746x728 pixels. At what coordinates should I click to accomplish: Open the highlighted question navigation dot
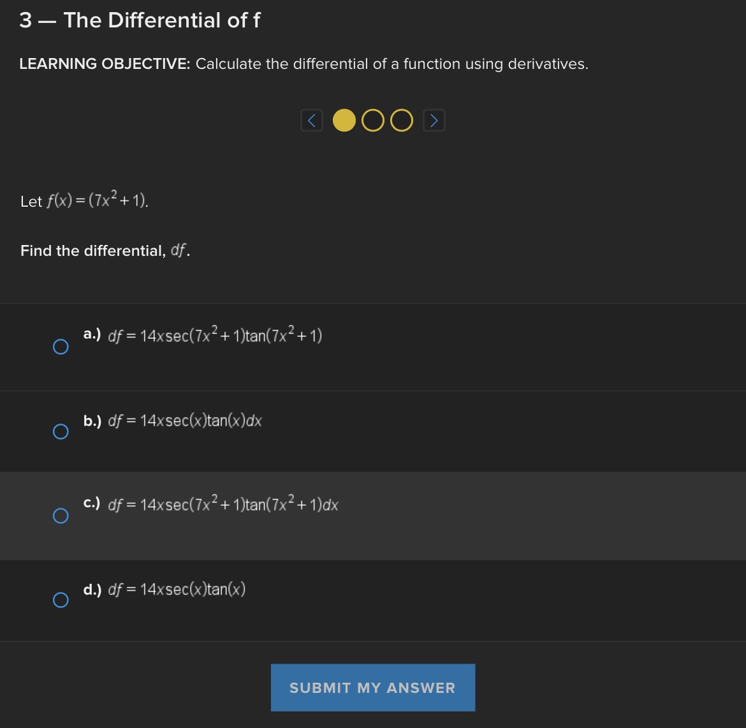[x=344, y=119]
